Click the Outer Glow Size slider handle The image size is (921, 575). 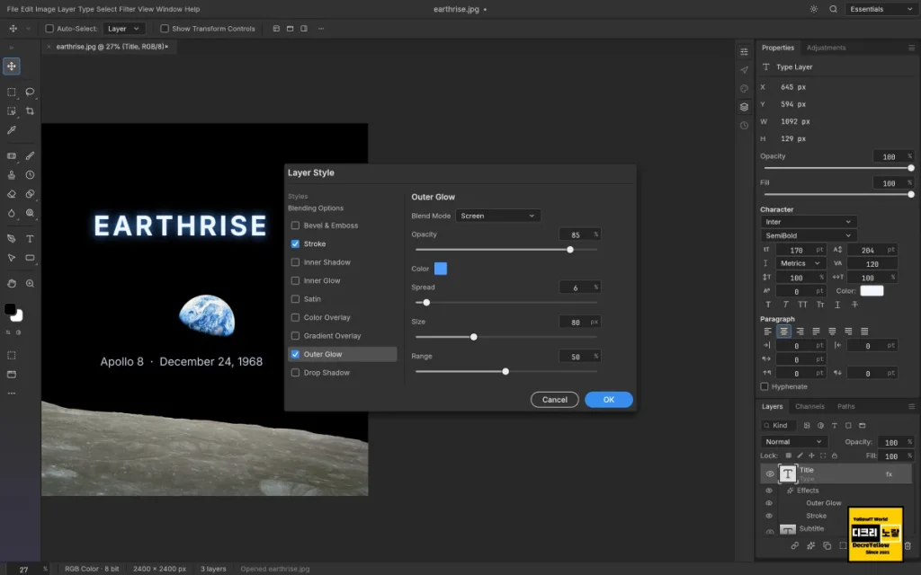(473, 337)
